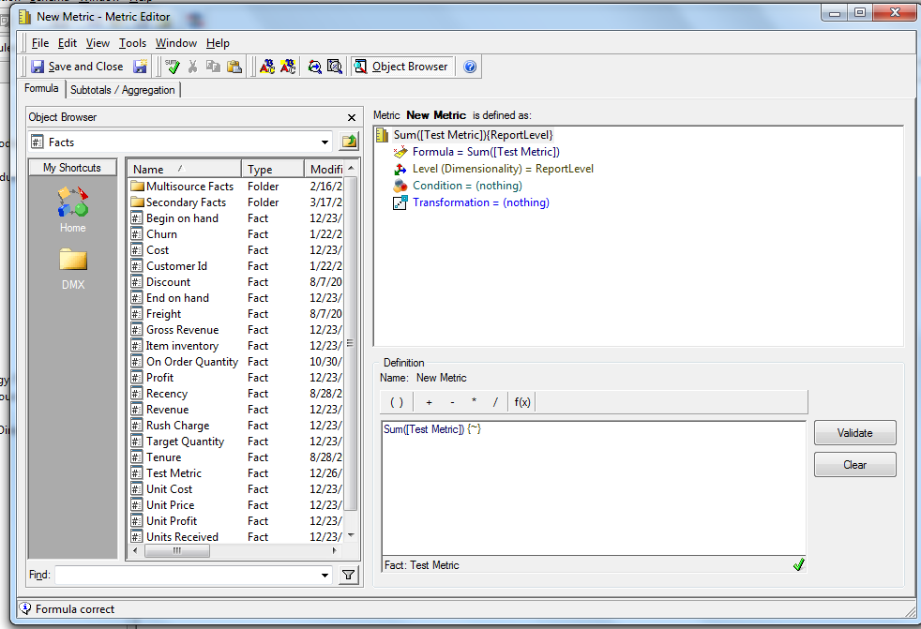This screenshot has height=629, width=921.
Task: Toggle the filter funnel beside Find
Action: 348,573
